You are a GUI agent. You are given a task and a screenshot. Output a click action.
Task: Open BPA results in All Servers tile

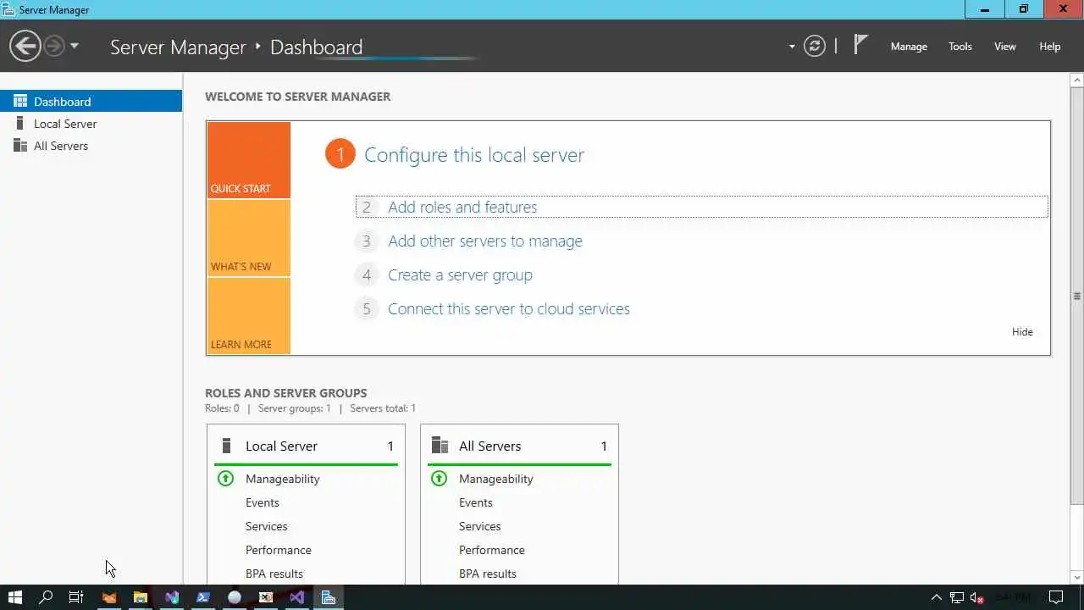tap(488, 574)
